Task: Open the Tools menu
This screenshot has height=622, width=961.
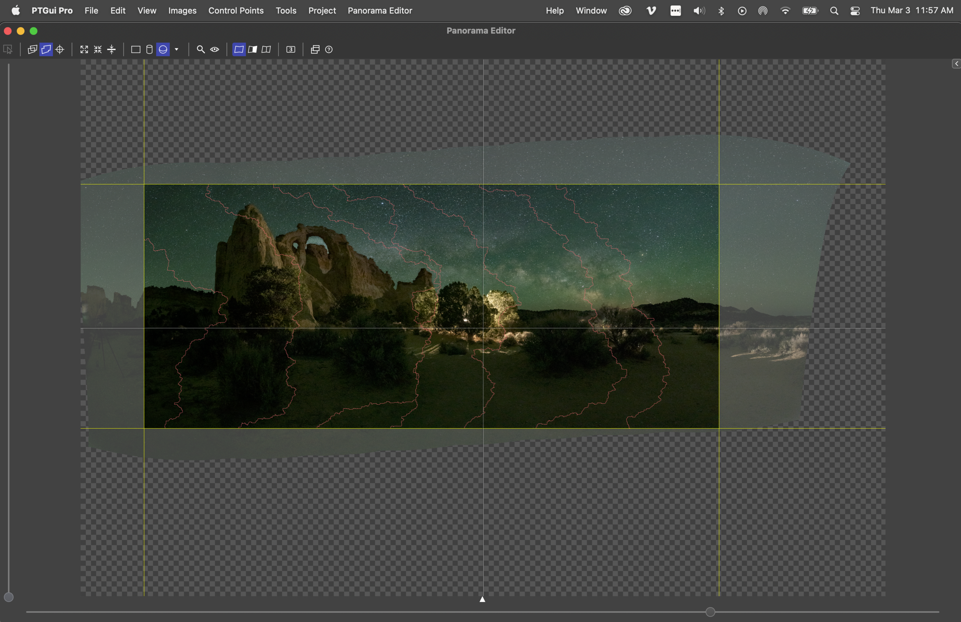Action: tap(286, 10)
